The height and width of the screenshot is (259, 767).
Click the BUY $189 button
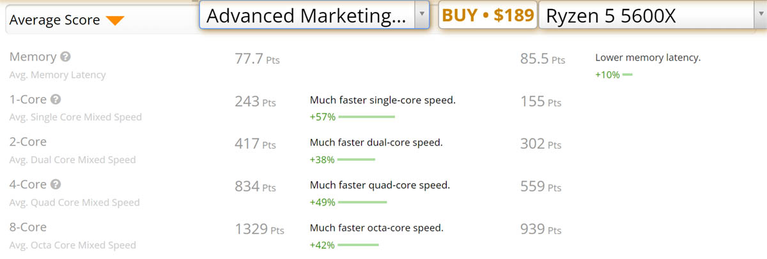tap(488, 15)
